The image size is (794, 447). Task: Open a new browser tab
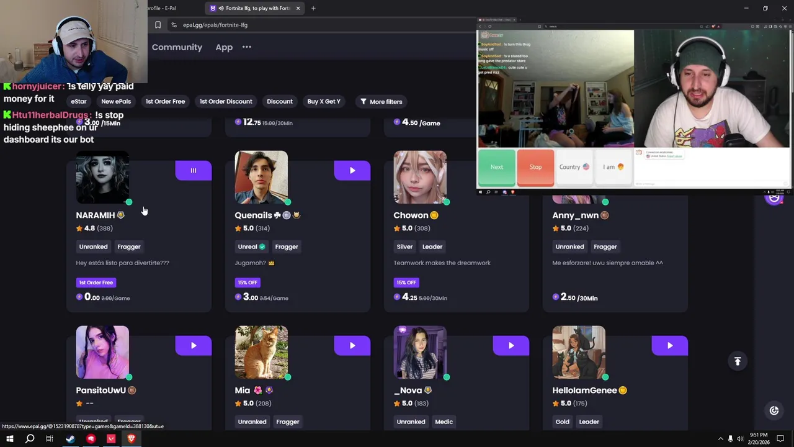313,8
